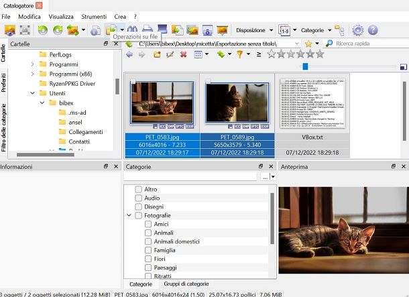
Task: Open Filtro delle categorie side tab
Action: coord(3,127)
